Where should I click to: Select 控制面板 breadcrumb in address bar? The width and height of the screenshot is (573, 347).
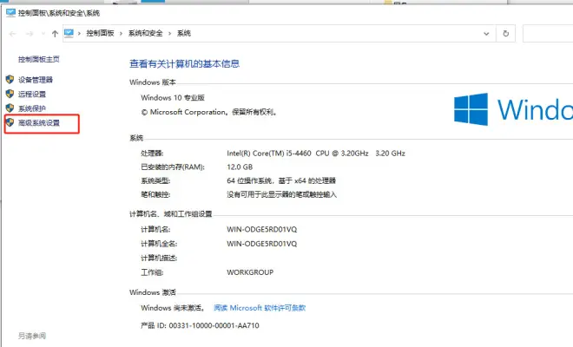100,33
